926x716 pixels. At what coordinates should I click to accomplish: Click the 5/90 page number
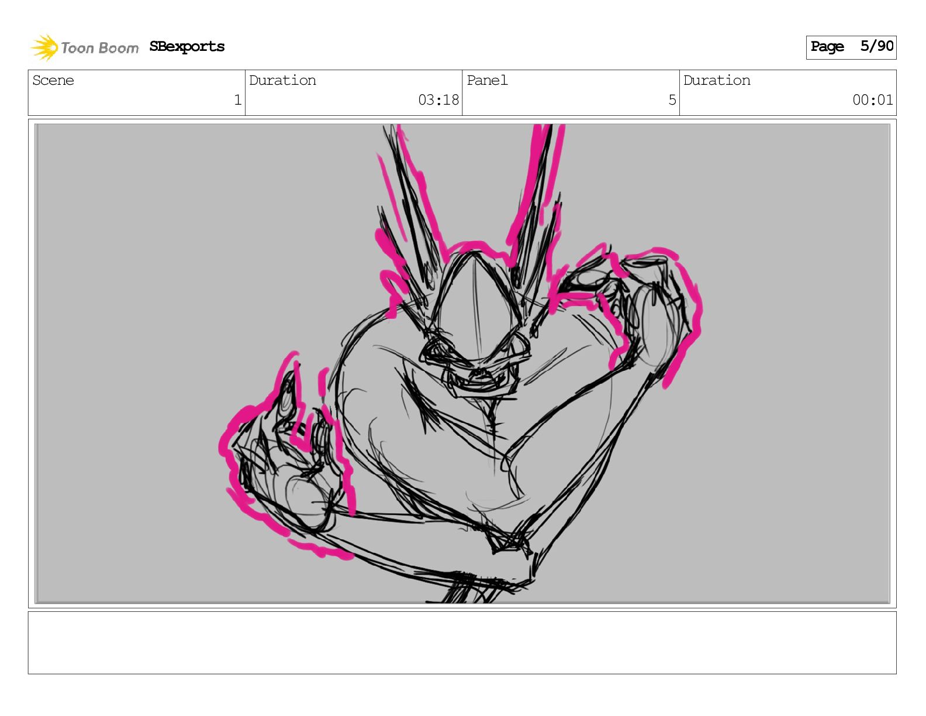coord(876,46)
